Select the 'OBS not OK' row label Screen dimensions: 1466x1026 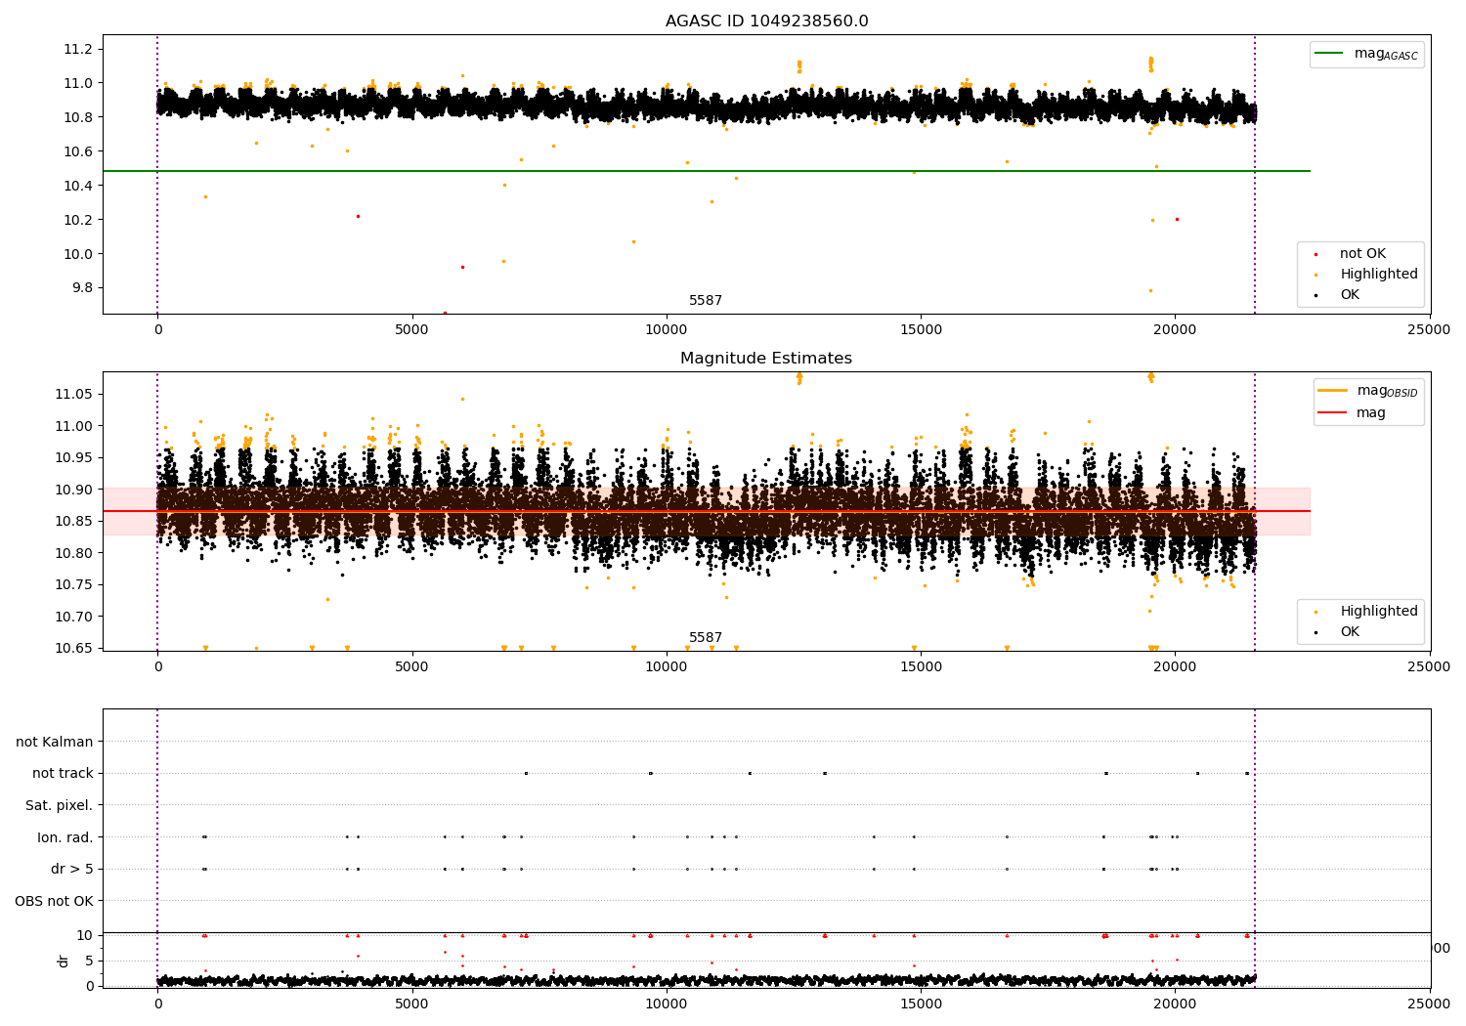(x=54, y=901)
